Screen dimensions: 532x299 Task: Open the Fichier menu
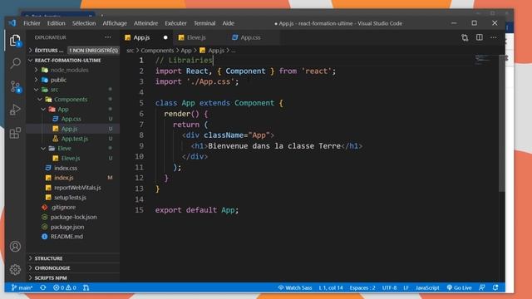(x=32, y=23)
